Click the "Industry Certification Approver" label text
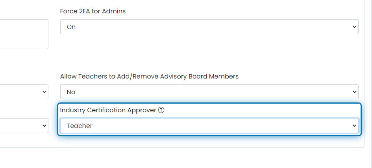This screenshot has width=372, height=168. coord(108,110)
